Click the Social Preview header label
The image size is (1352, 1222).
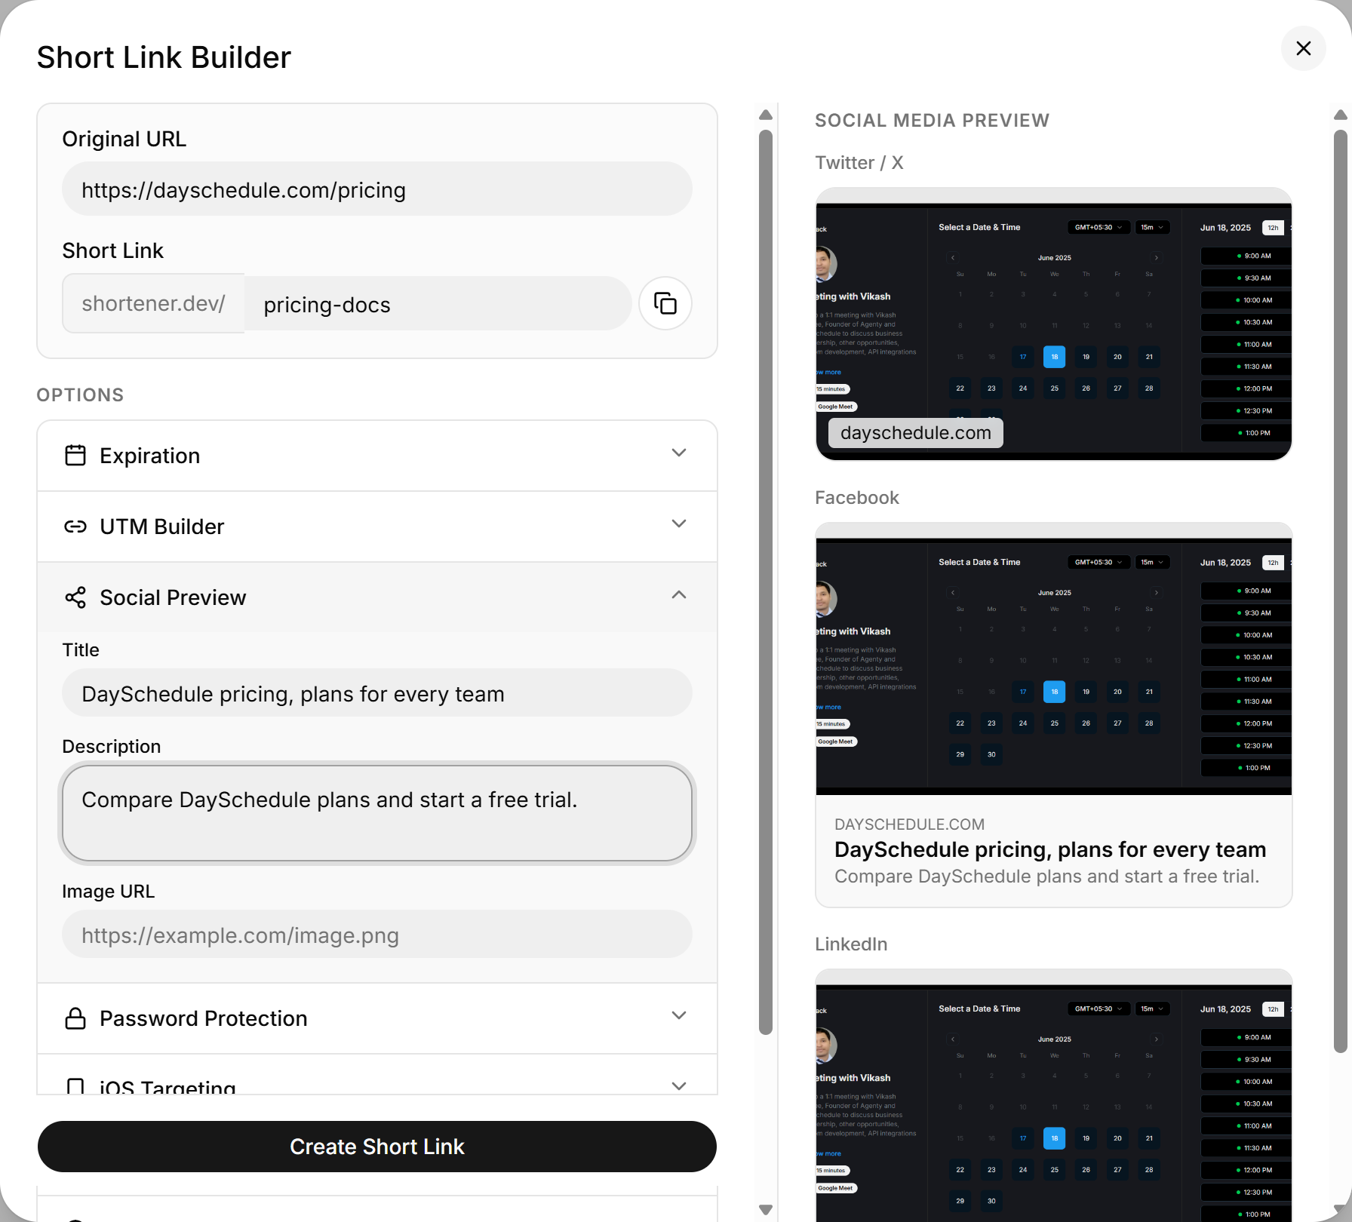tap(173, 597)
